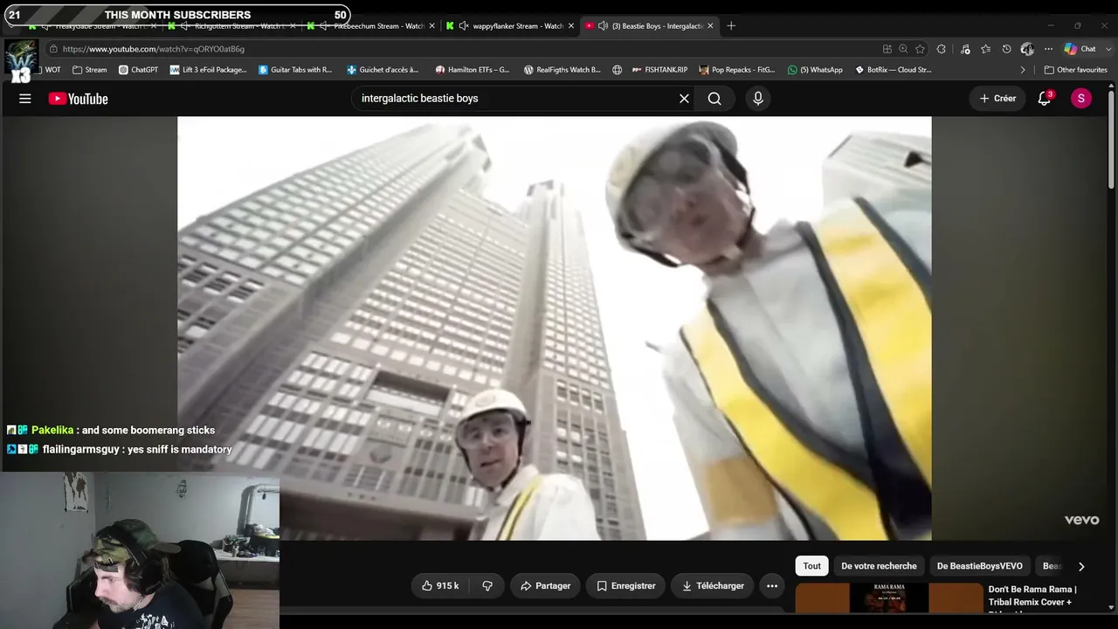Viewport: 1118px width, 629px height.
Task: Open the RealFigths Watch bookmark
Action: click(x=562, y=70)
